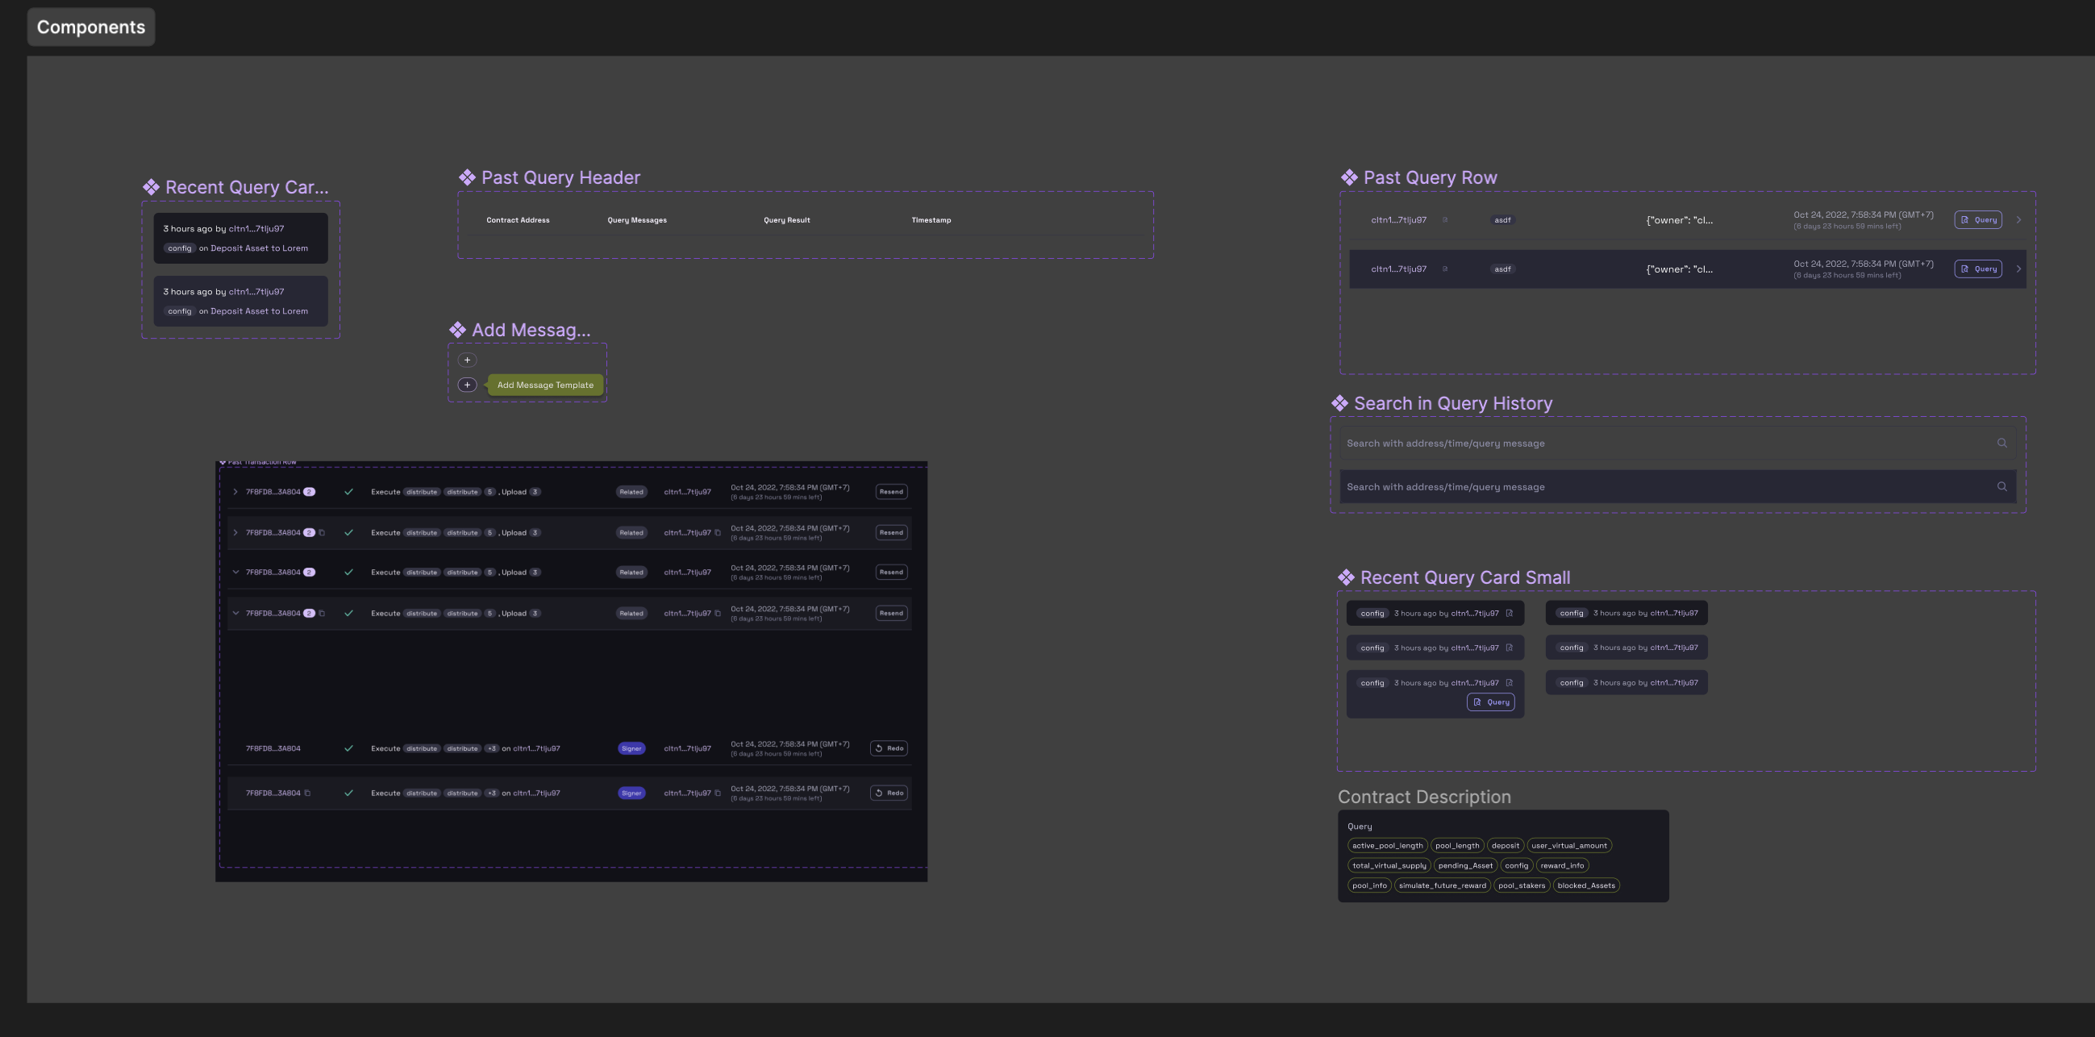The width and height of the screenshot is (2095, 1037).
Task: Click query icon in darkest small query card
Action: (1510, 614)
